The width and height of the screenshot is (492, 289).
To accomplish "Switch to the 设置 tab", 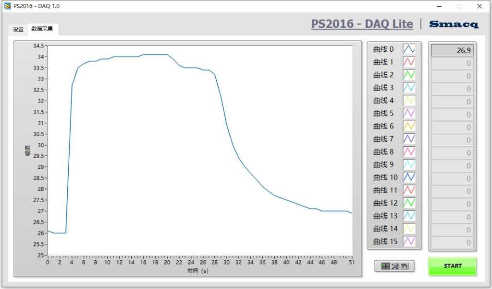I will (18, 29).
